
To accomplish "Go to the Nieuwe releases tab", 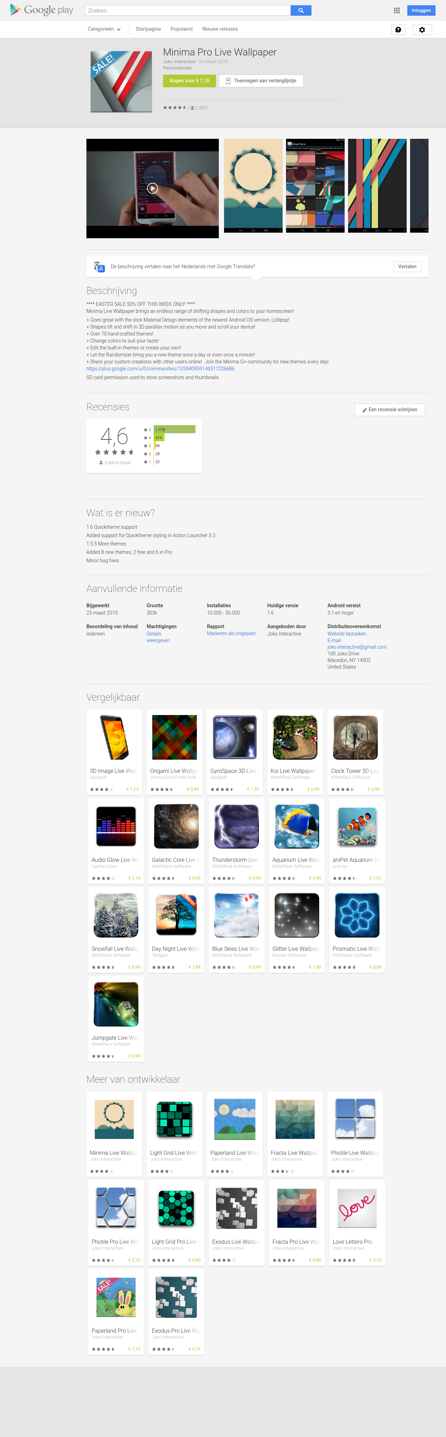I will coord(220,29).
